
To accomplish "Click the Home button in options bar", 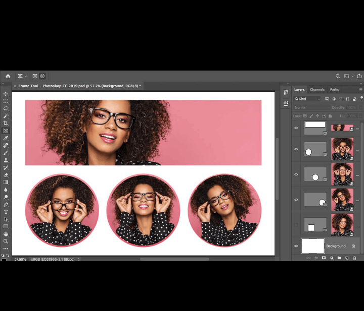I will [x=8, y=76].
